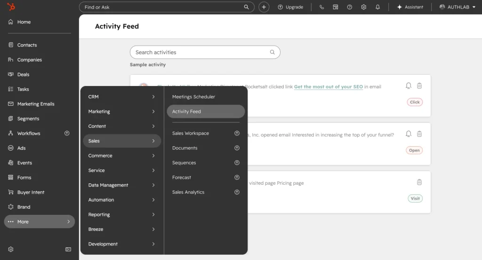Toggle bell on the clicked link activity
This screenshot has width=482, height=260.
tap(409, 86)
